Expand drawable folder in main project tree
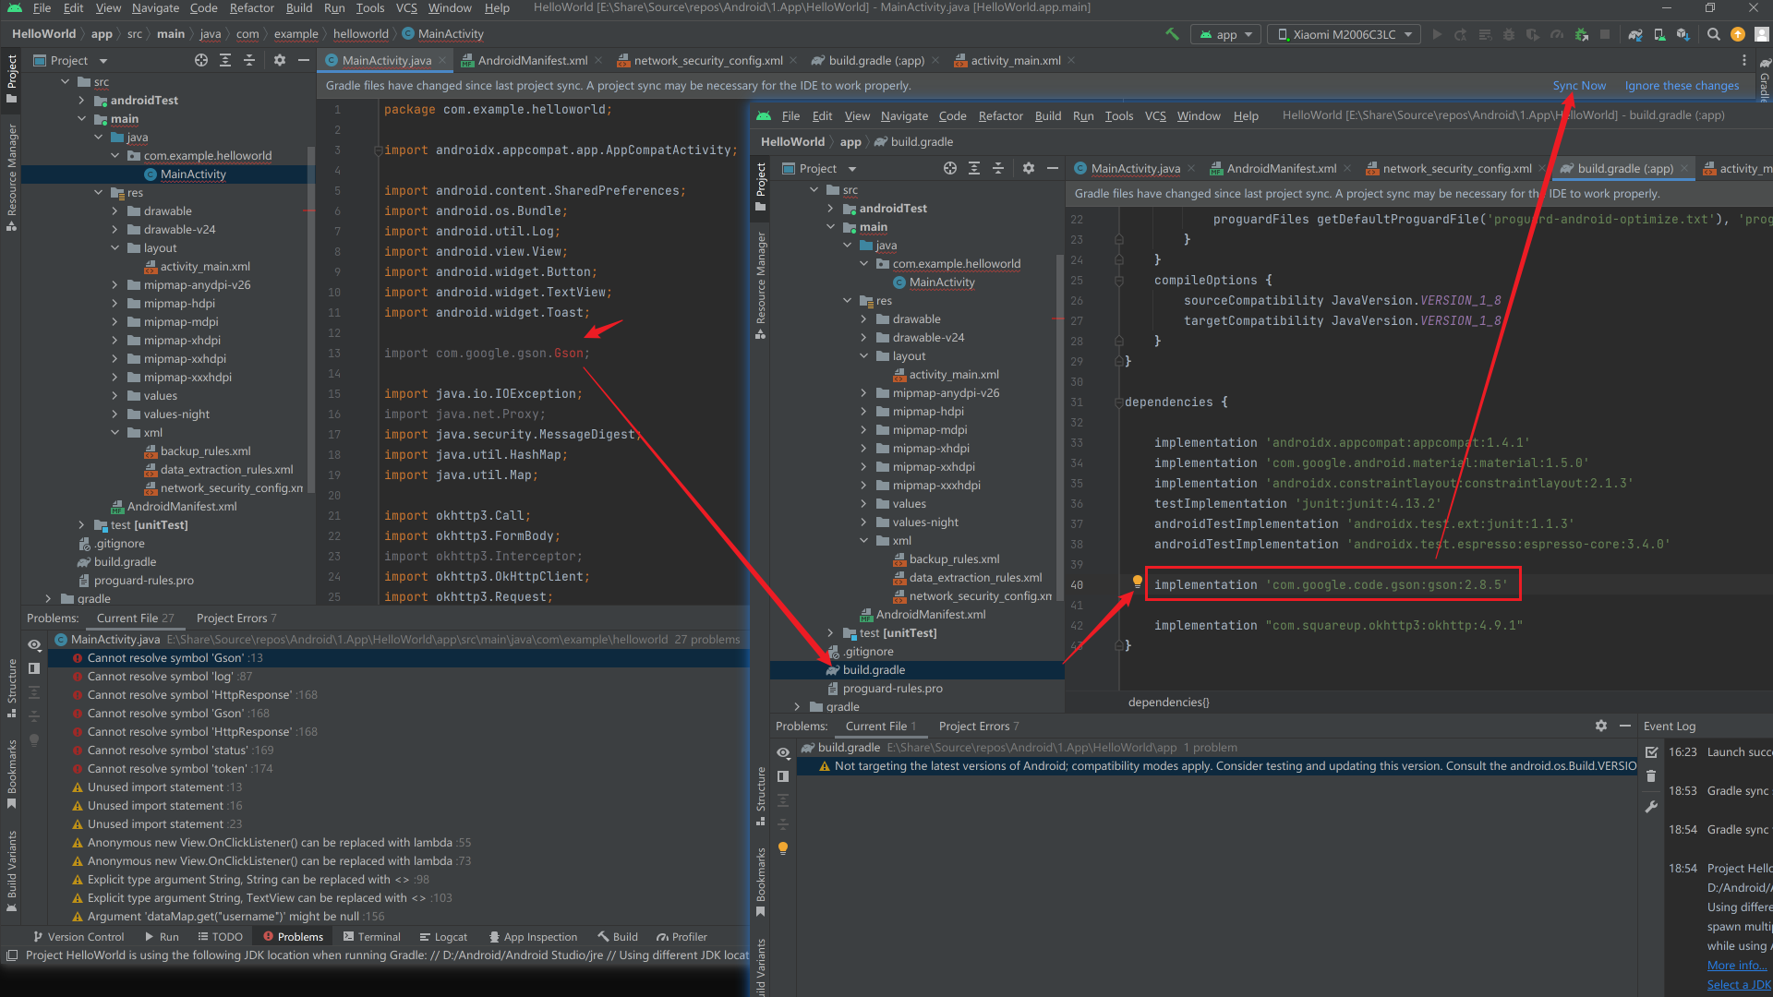Screen dimensions: 1773x997 115,210
